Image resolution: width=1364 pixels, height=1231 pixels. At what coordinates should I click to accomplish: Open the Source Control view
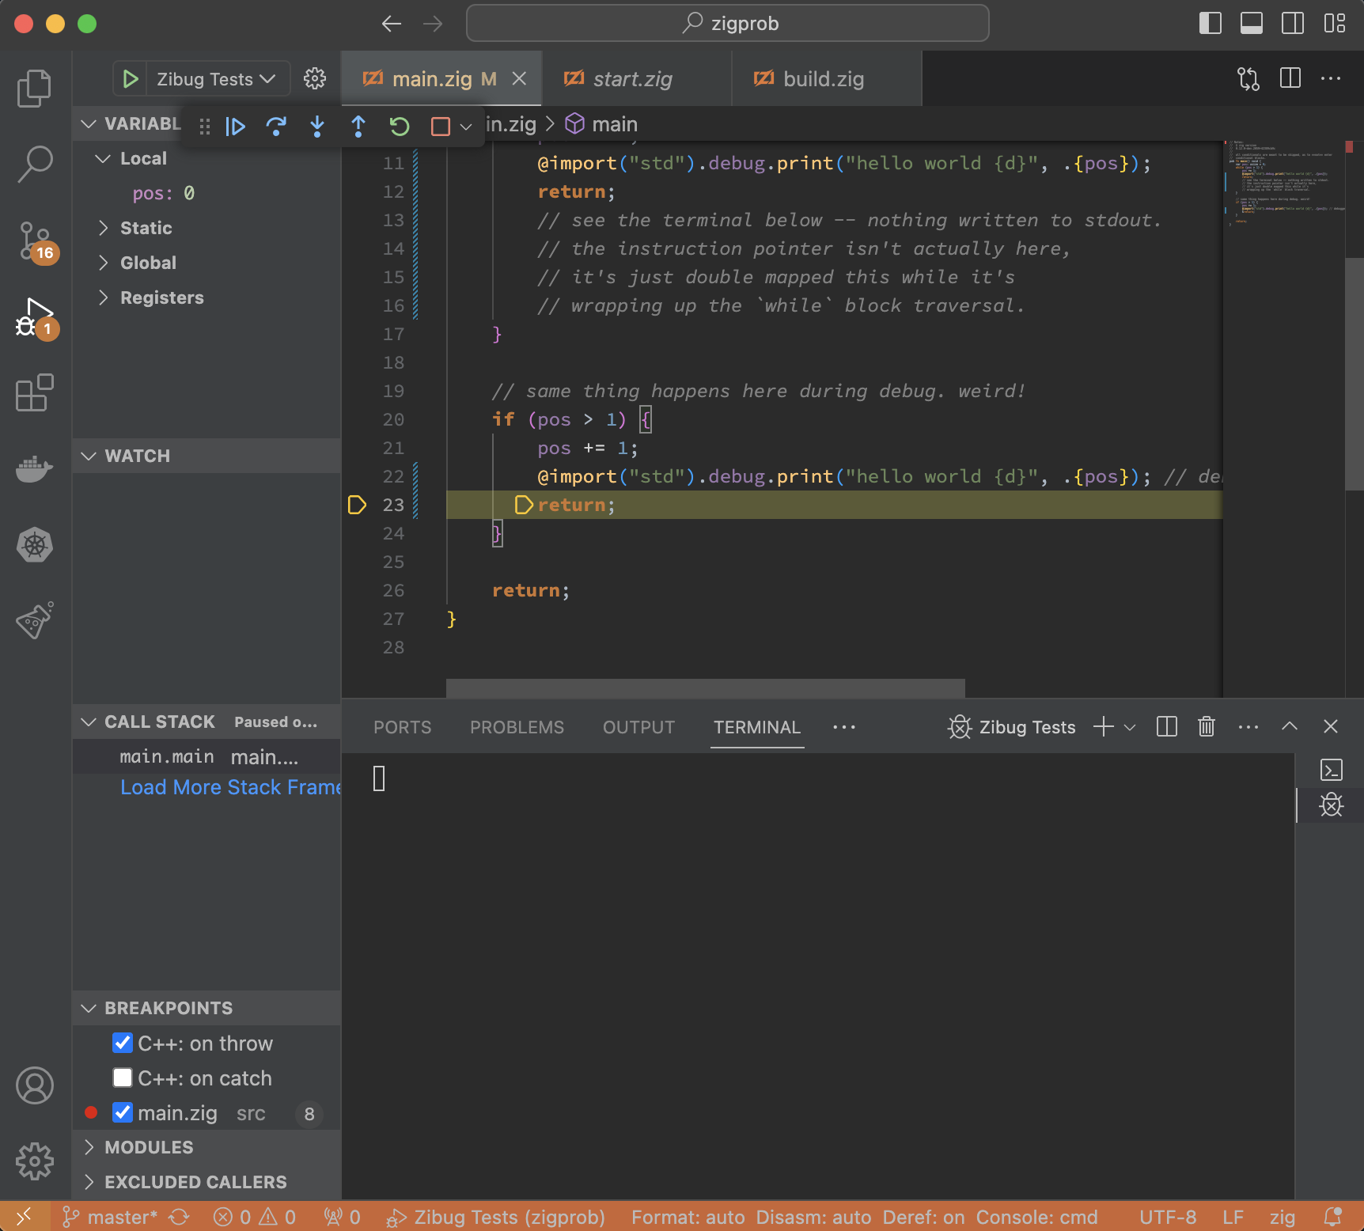point(35,241)
